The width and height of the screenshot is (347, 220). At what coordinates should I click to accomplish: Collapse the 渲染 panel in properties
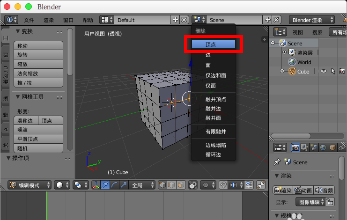click(277, 176)
